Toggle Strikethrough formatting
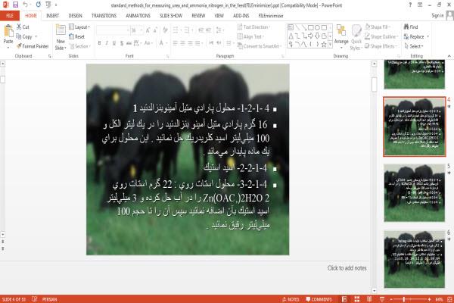Screen dimensions: 454x303 click(129, 43)
